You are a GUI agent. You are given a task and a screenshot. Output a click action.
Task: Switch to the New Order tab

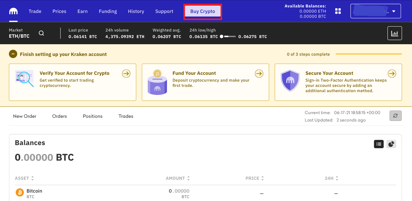pos(25,116)
